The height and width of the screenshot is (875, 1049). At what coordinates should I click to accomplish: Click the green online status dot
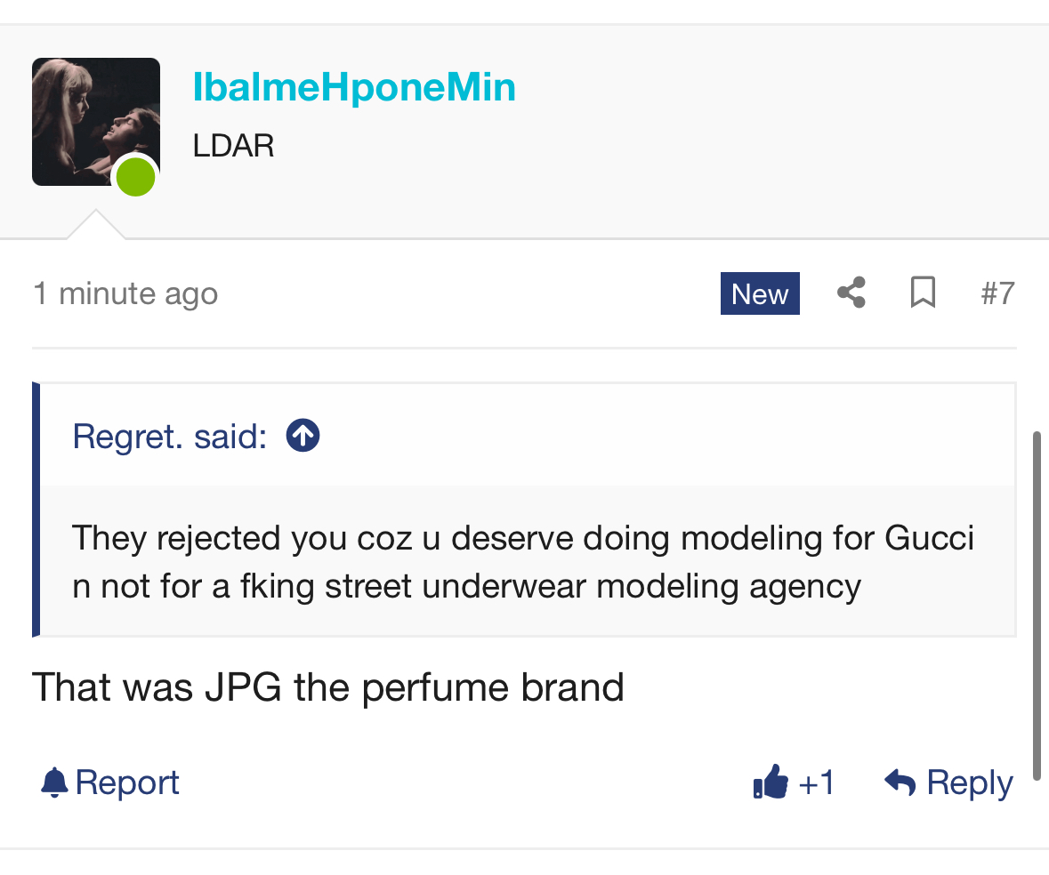(136, 177)
